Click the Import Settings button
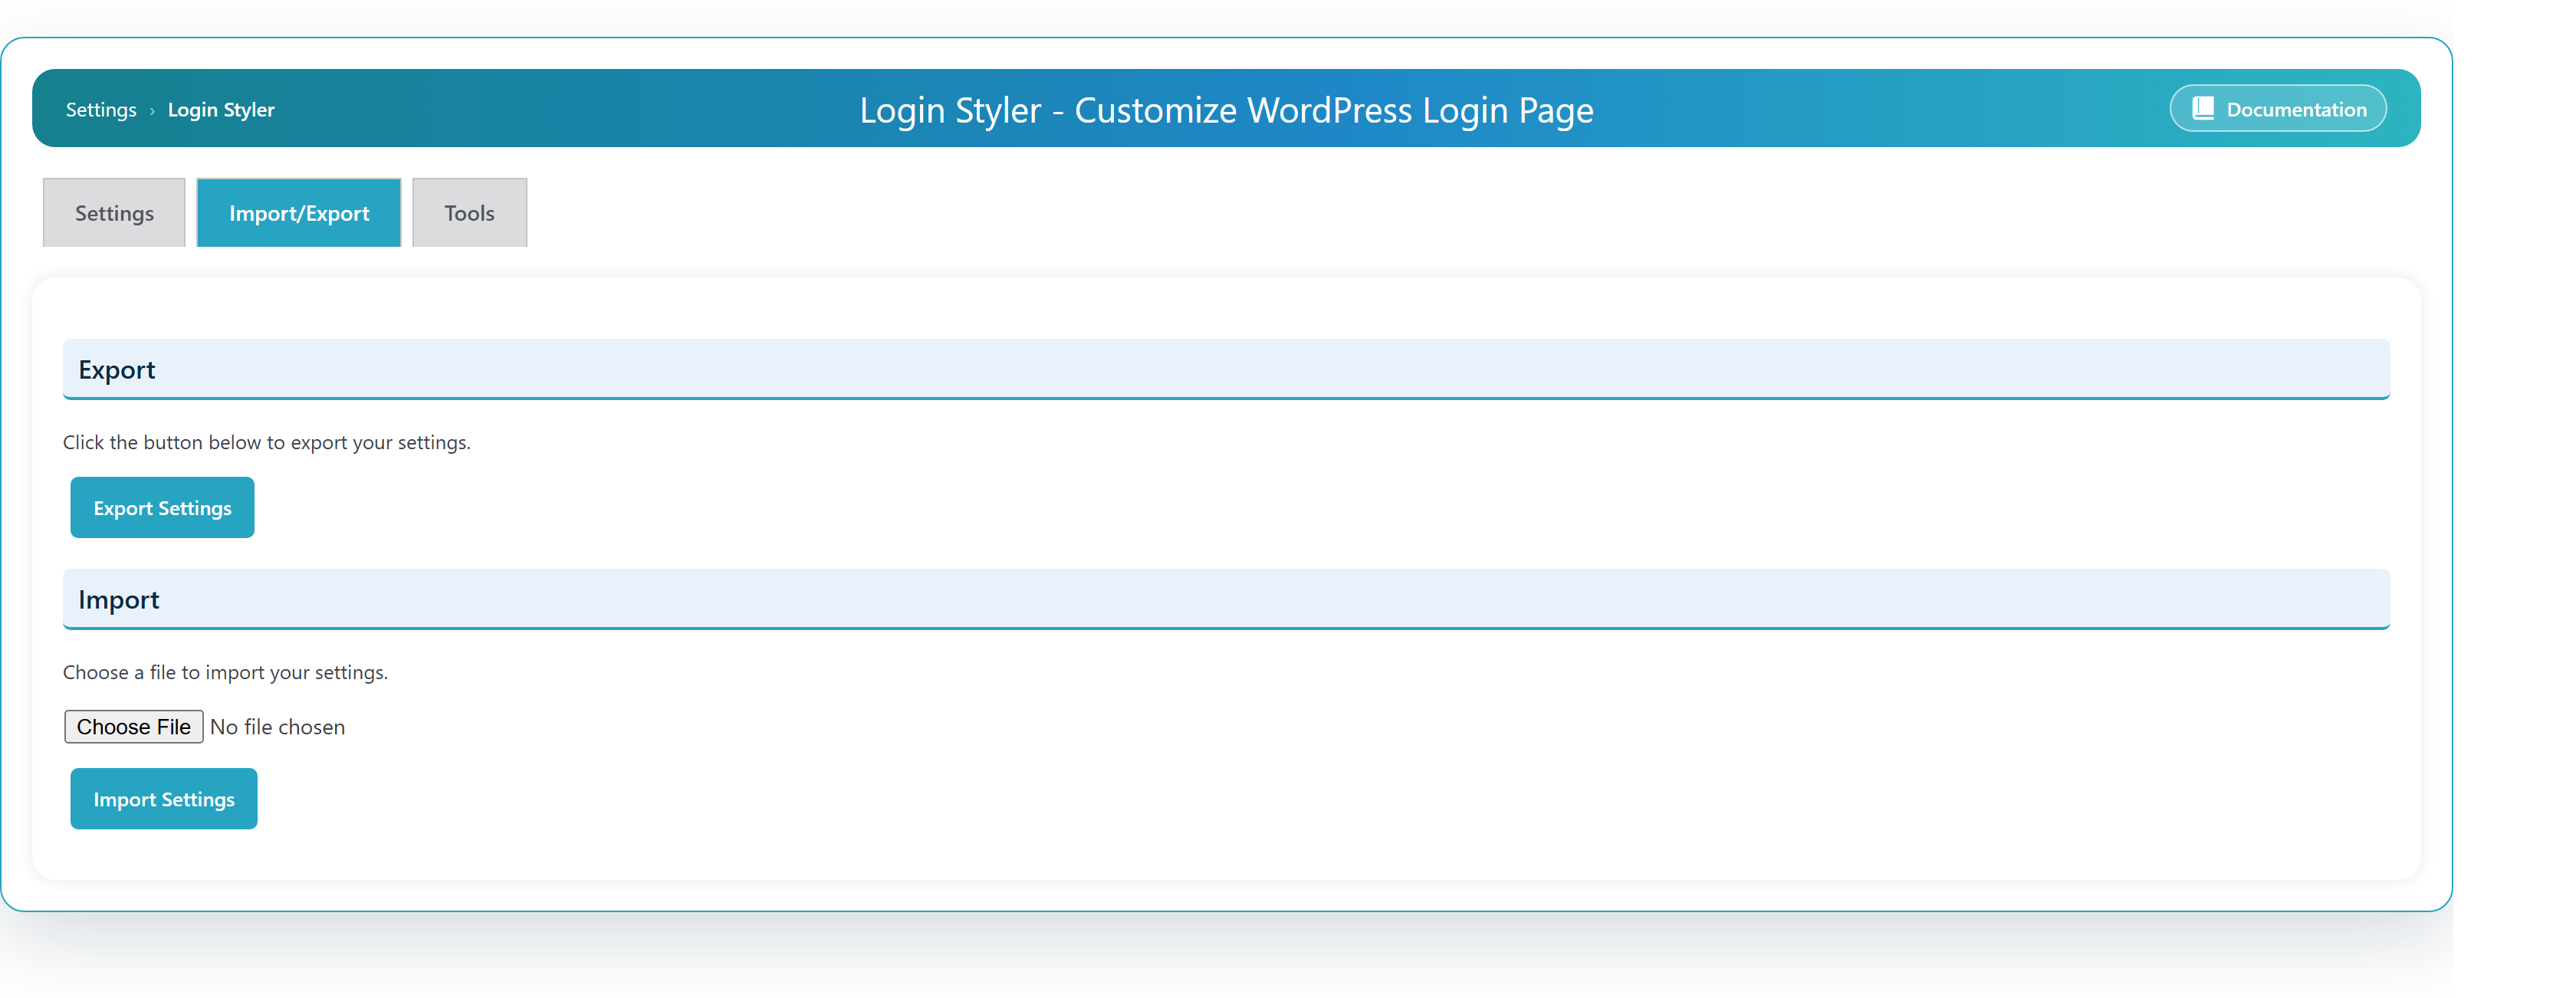Image resolution: width=2576 pixels, height=998 pixels. [164, 798]
